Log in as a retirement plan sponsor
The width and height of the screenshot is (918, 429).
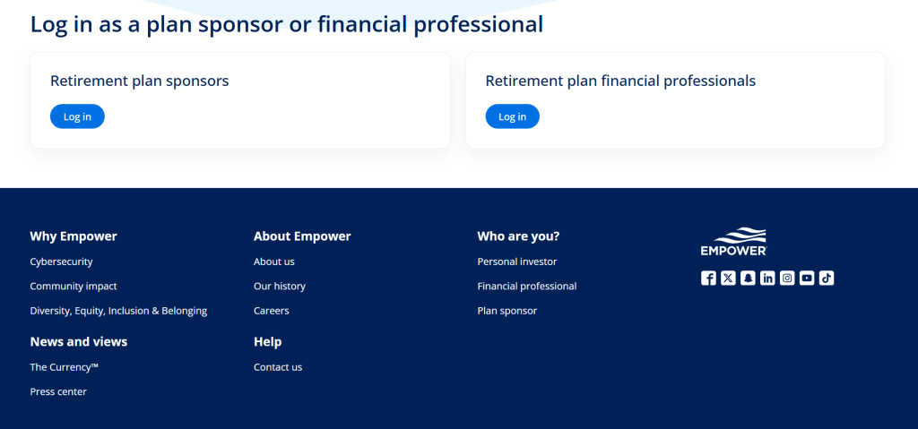click(x=77, y=116)
